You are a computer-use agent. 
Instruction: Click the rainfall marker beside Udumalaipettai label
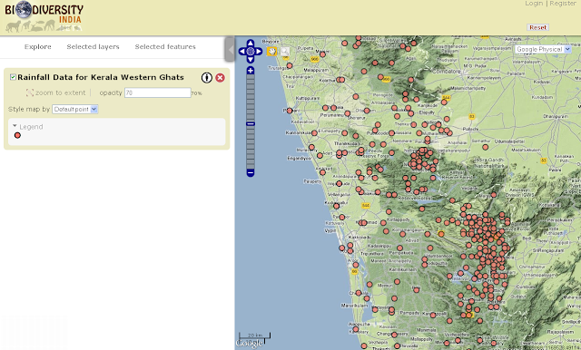pyautogui.click(x=486, y=147)
